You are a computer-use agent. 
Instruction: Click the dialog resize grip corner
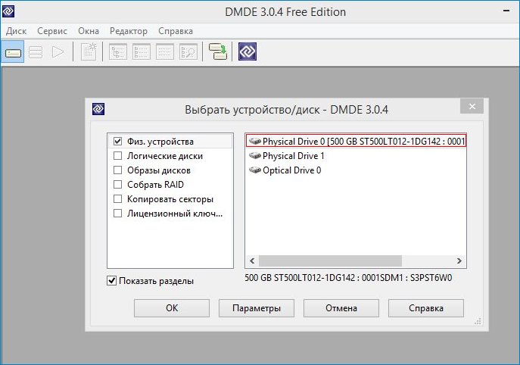click(x=478, y=321)
